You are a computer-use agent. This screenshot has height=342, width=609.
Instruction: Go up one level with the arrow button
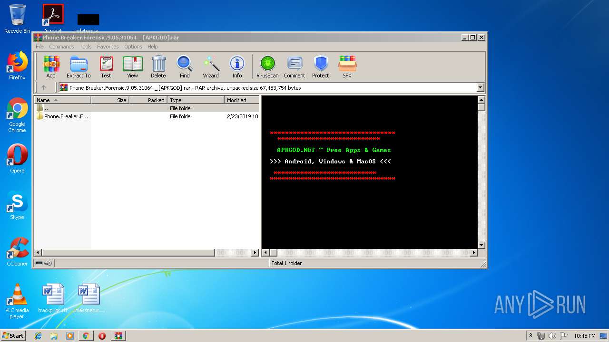click(44, 87)
